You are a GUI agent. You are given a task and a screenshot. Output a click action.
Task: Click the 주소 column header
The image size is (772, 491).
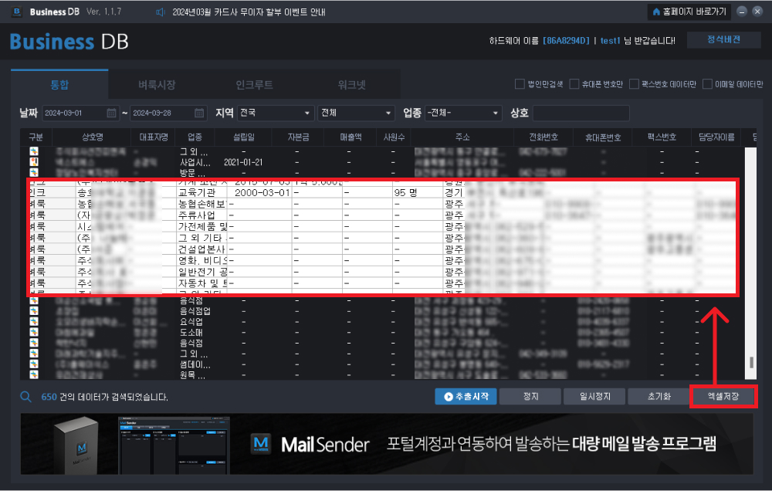coord(462,137)
